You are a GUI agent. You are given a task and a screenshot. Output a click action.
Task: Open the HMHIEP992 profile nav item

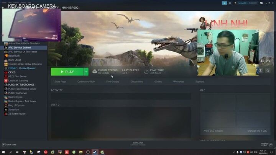point(70,8)
